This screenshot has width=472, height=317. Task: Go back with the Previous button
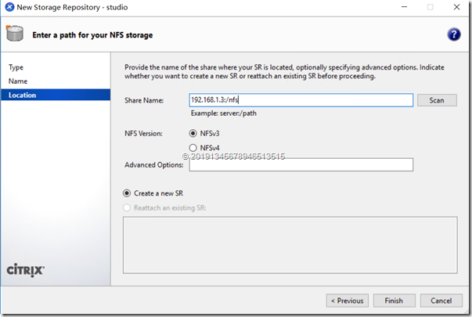click(x=347, y=301)
